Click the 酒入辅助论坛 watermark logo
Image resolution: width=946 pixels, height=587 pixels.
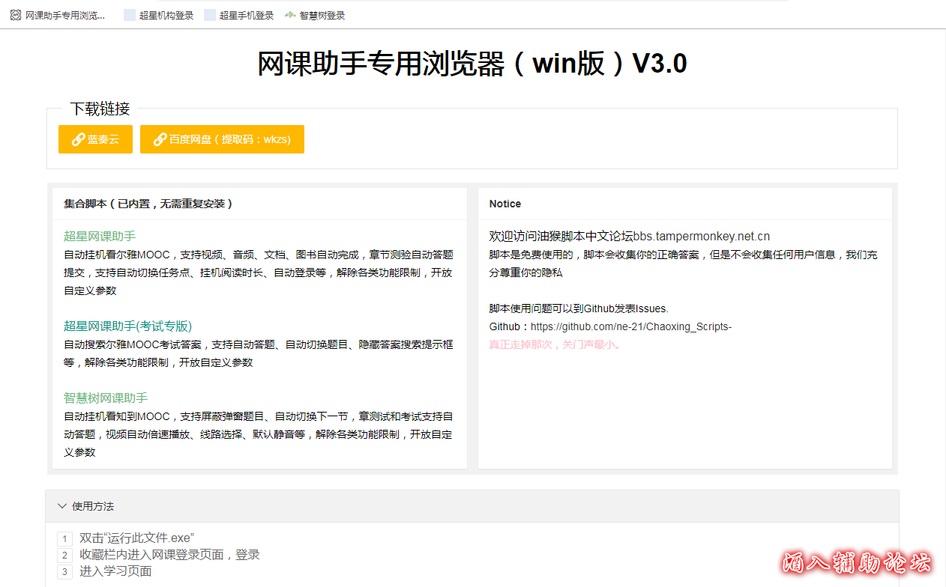pyautogui.click(x=856, y=562)
